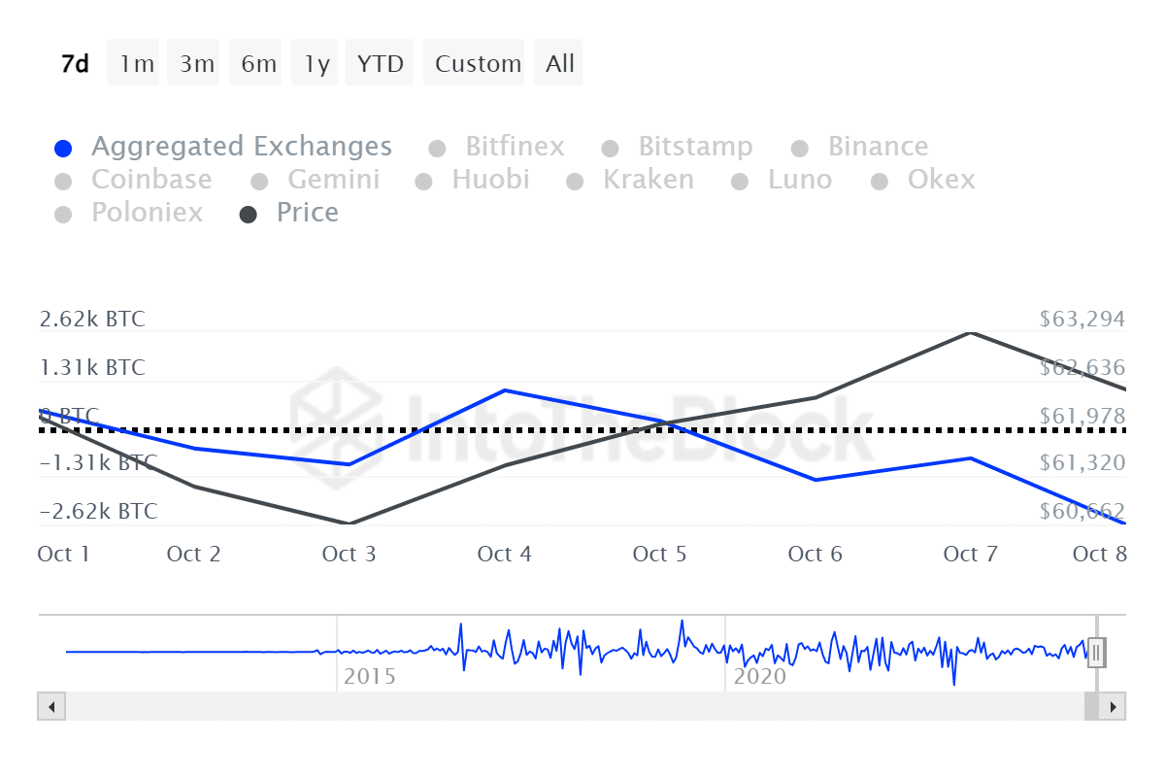Click the 2015 marker in the navigator timeline
Screen dimensions: 1165x777
click(370, 676)
